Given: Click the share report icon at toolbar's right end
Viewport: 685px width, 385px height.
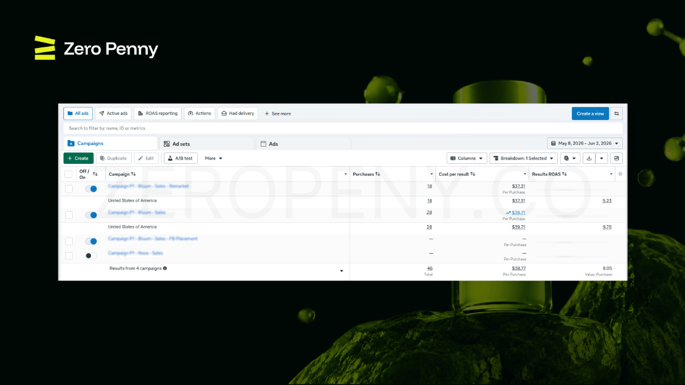Looking at the screenshot, I should [616, 158].
